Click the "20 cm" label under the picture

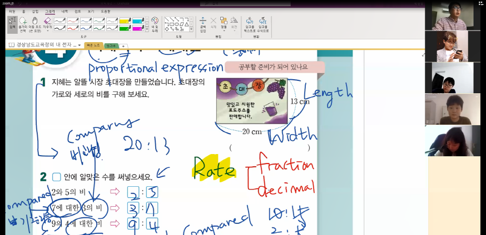pyautogui.click(x=252, y=132)
